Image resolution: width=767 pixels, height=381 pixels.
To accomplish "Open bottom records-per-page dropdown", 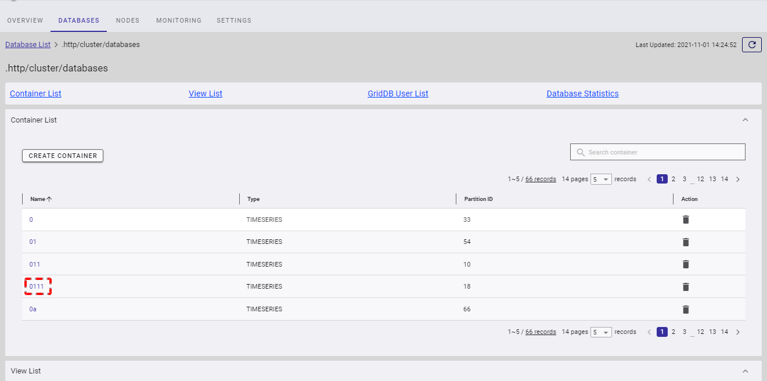I will [x=601, y=332].
